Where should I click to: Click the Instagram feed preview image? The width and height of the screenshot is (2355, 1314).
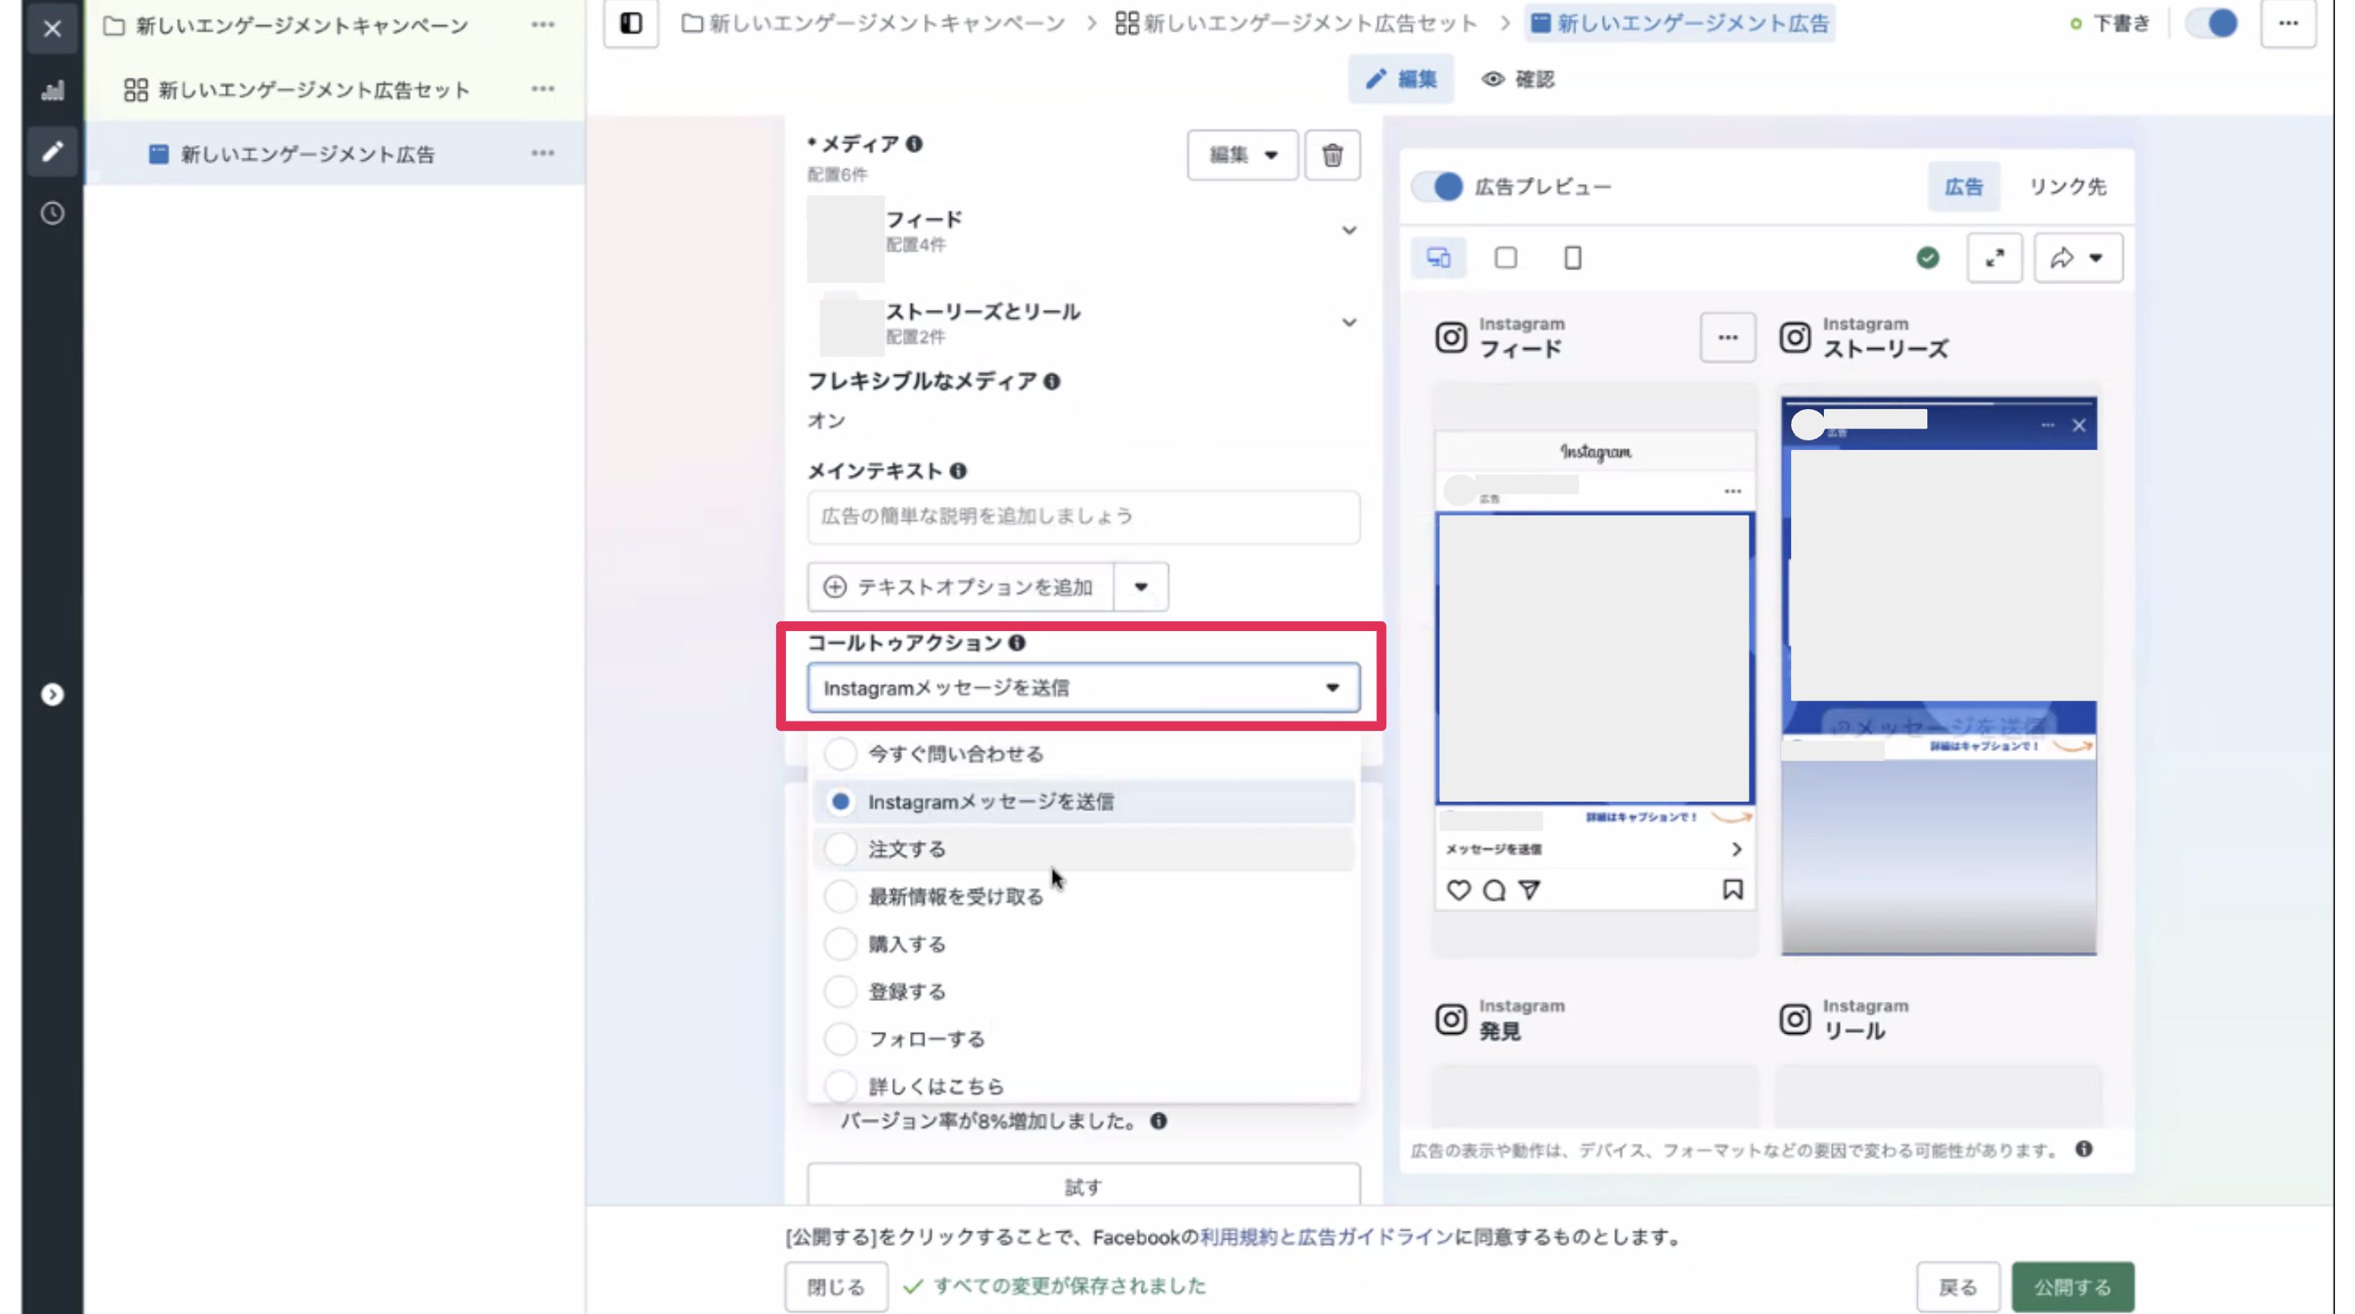1594,658
